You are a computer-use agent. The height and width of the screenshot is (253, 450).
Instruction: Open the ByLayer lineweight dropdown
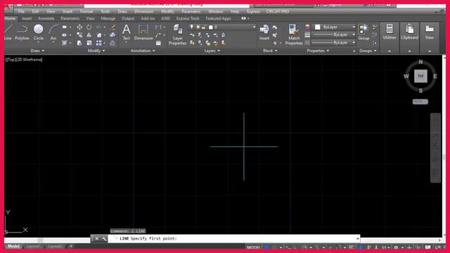pyautogui.click(x=354, y=34)
